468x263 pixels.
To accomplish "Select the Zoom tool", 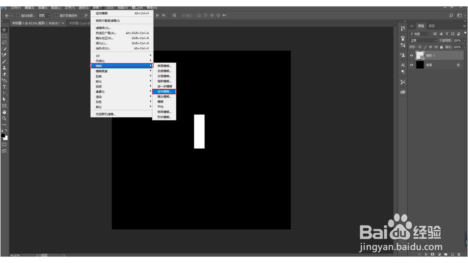I will 4,118.
